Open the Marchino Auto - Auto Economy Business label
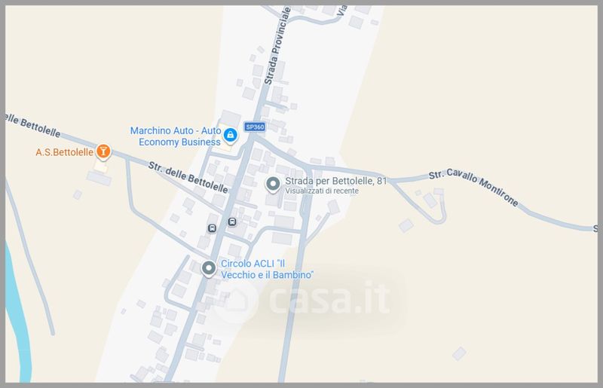This screenshot has height=388, width=603. pyautogui.click(x=176, y=136)
